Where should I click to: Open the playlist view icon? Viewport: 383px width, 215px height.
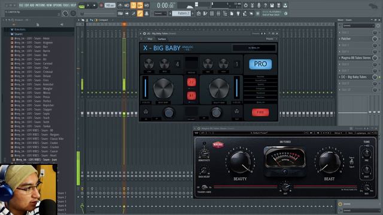tap(199, 14)
